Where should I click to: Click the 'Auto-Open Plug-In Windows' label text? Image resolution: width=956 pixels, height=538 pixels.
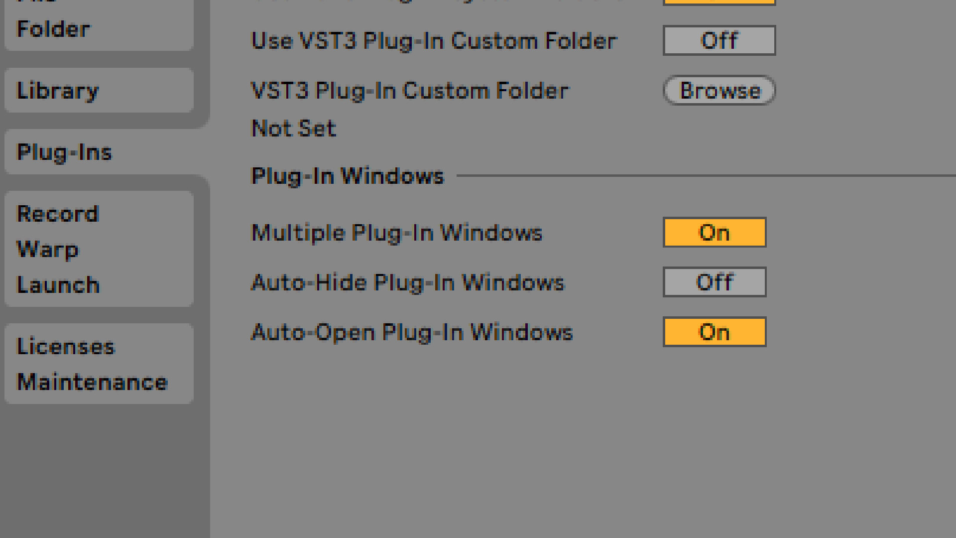click(412, 333)
